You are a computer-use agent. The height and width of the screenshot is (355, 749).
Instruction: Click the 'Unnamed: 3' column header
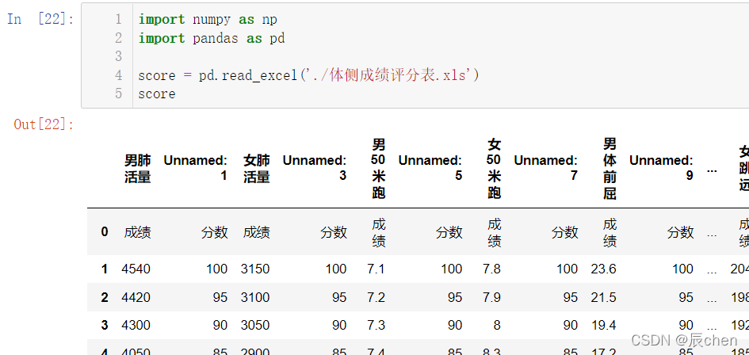click(315, 168)
